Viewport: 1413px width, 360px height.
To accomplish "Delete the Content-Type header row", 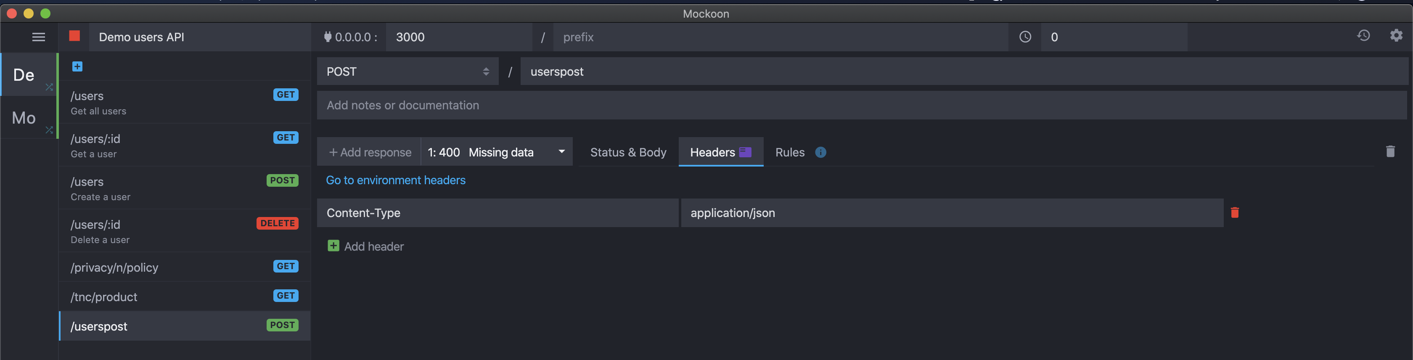I will tap(1235, 212).
